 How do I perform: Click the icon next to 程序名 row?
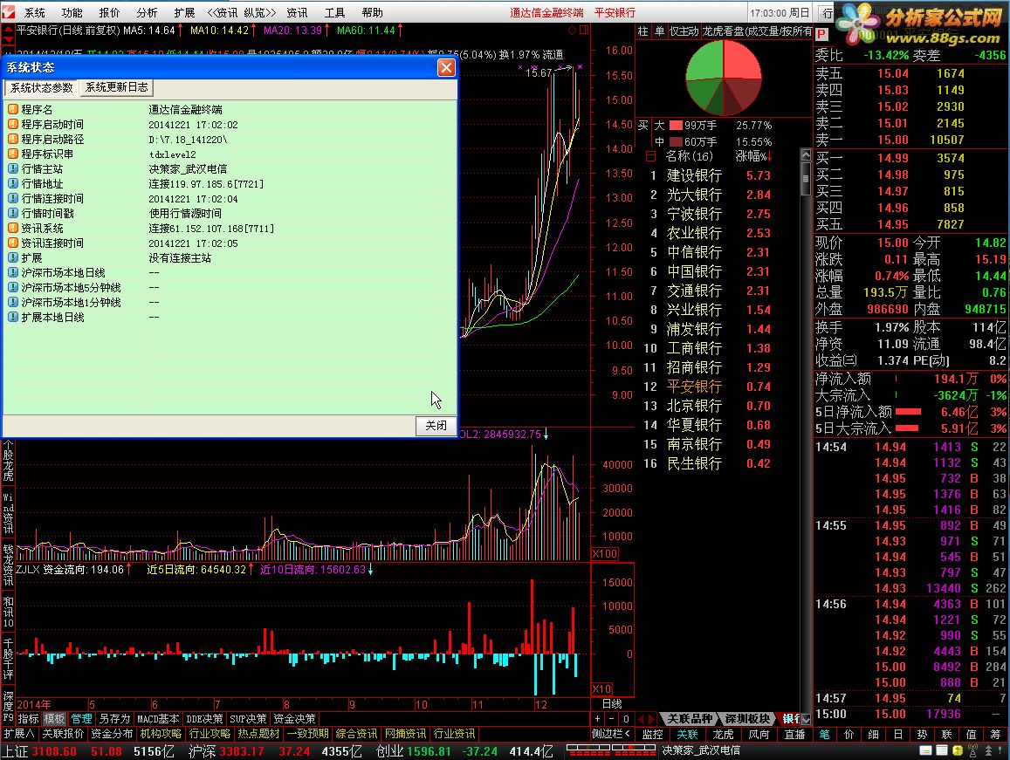coord(13,109)
